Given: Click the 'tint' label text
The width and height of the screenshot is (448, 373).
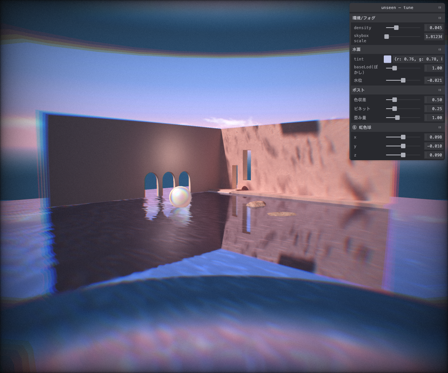Looking at the screenshot, I should (359, 59).
